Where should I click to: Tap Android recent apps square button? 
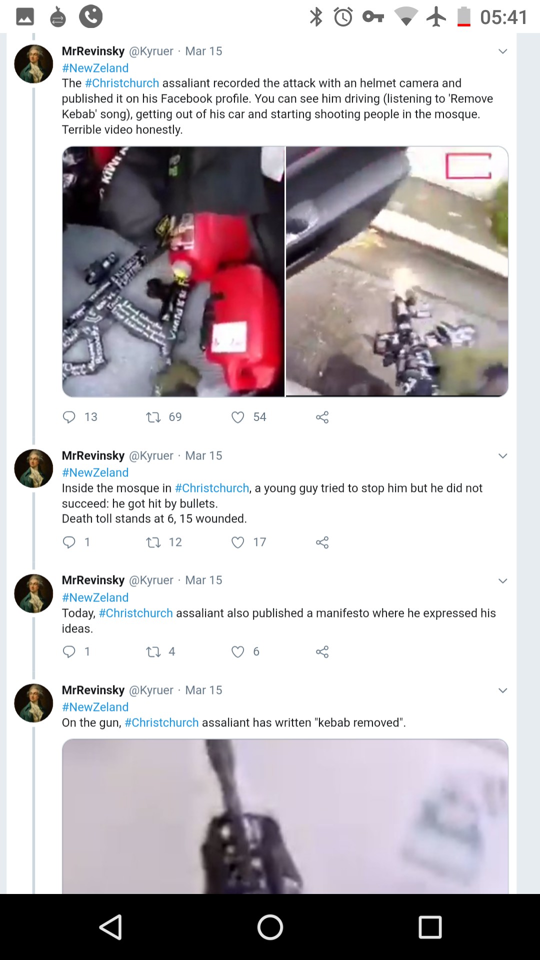click(x=430, y=927)
